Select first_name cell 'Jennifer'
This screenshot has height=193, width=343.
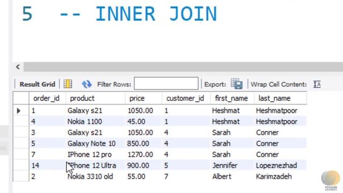coord(225,166)
